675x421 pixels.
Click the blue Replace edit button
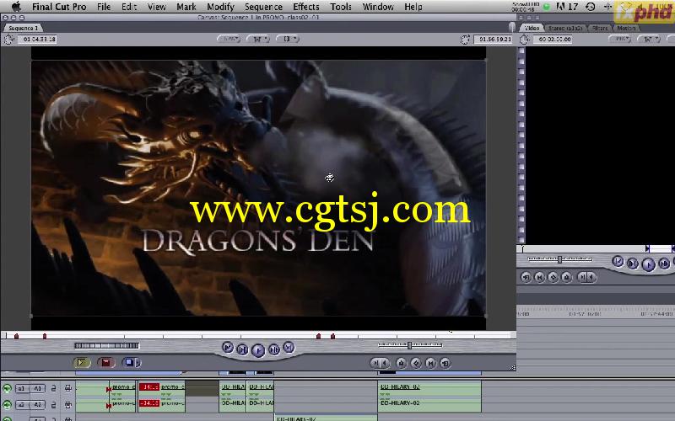(128, 363)
